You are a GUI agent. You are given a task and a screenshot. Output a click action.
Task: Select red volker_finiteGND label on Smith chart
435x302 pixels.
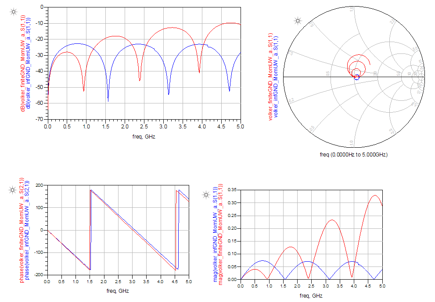pos(270,77)
